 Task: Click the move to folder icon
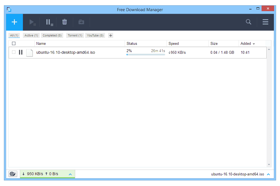coord(81,22)
